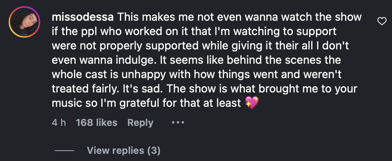This screenshot has width=392, height=161.
Task: Click the word "music" in the comment
Action: pos(67,103)
